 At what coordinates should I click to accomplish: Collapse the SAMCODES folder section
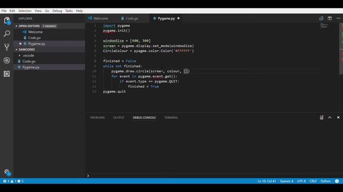coord(16,50)
